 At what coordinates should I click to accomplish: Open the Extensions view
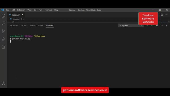[x=3, y=47]
